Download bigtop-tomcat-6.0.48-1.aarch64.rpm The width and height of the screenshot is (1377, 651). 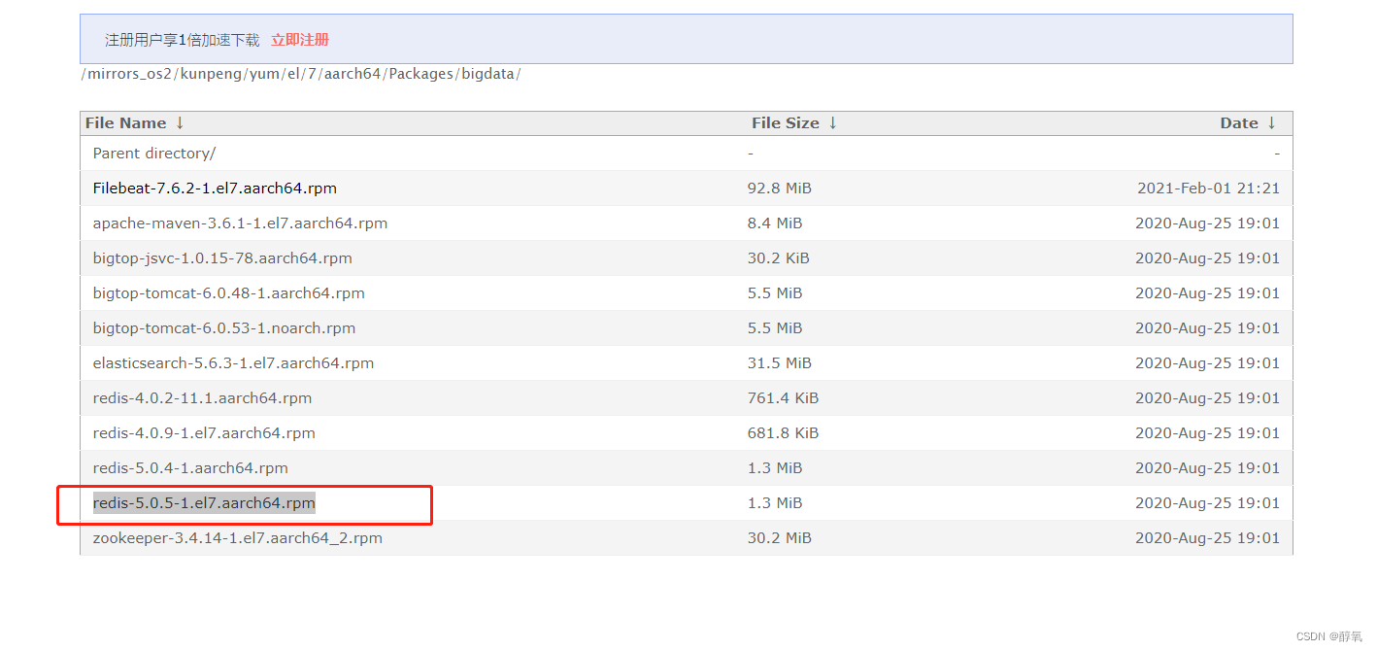pos(229,293)
